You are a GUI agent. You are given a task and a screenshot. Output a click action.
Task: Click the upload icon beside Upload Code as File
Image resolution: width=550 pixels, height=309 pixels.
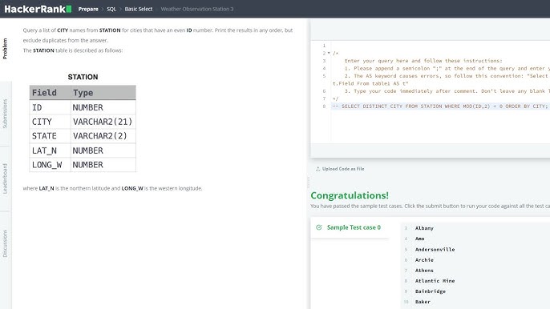tap(317, 169)
